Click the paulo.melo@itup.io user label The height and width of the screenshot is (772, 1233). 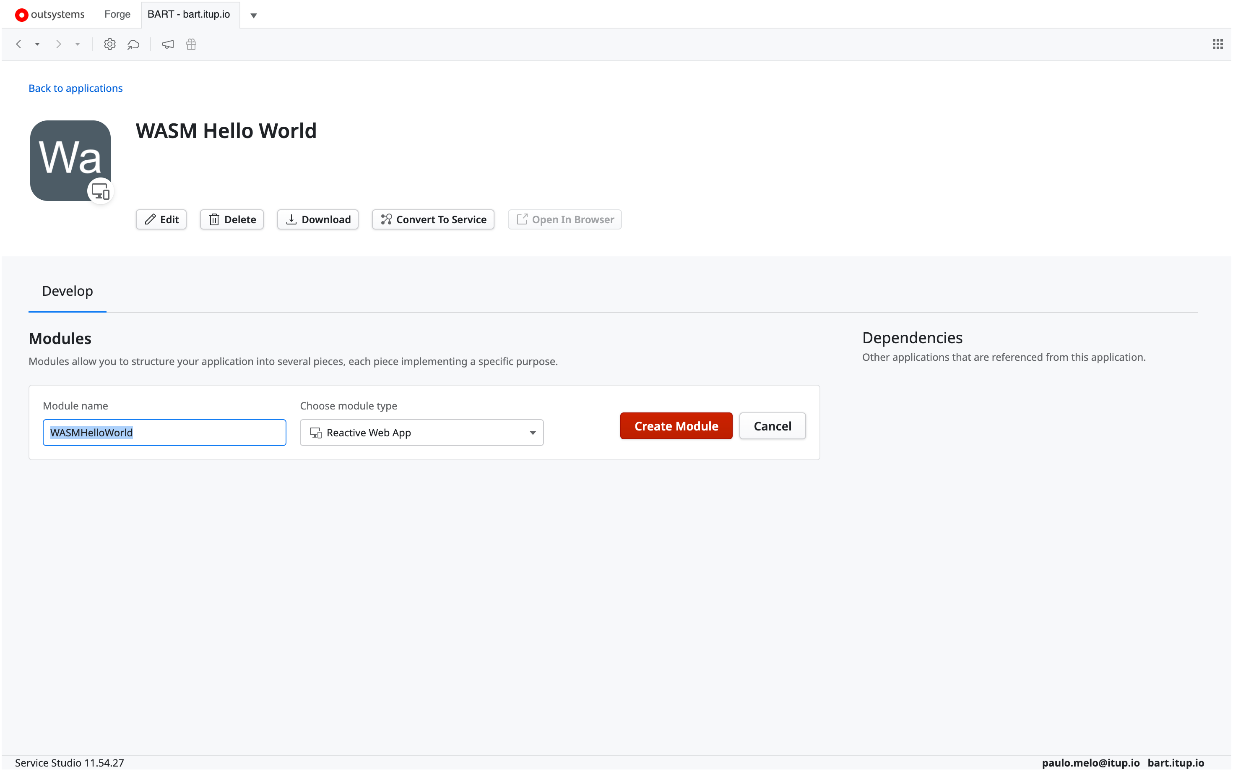(x=1090, y=762)
